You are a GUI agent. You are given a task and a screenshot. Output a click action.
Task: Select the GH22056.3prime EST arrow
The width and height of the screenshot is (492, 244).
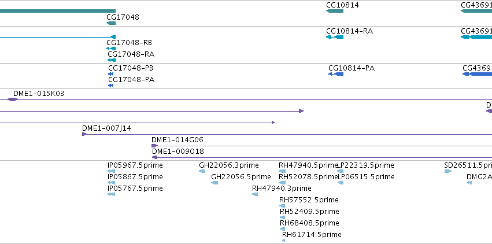tap(202, 171)
